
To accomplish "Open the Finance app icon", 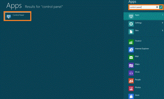I will click(131, 42).
